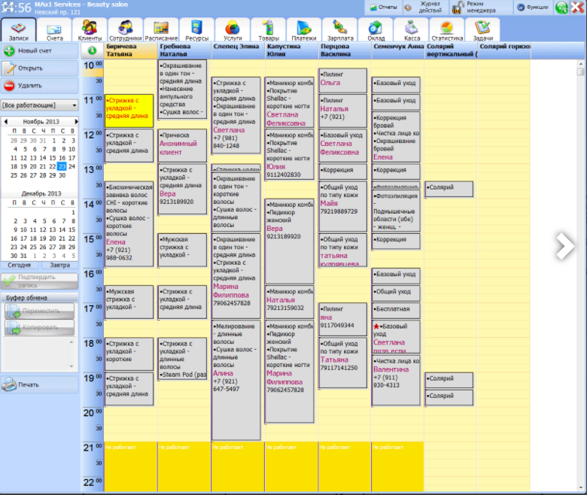Select the Солярий вертикальный column header
The height and width of the screenshot is (495, 587).
click(451, 50)
